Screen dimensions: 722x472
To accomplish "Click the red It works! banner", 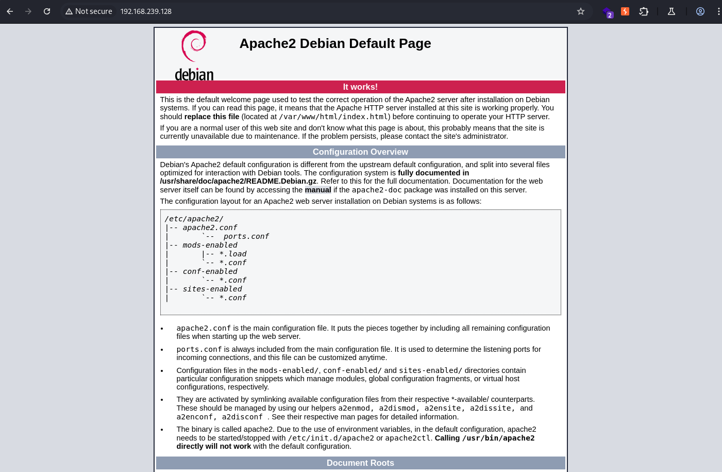I will point(361,87).
